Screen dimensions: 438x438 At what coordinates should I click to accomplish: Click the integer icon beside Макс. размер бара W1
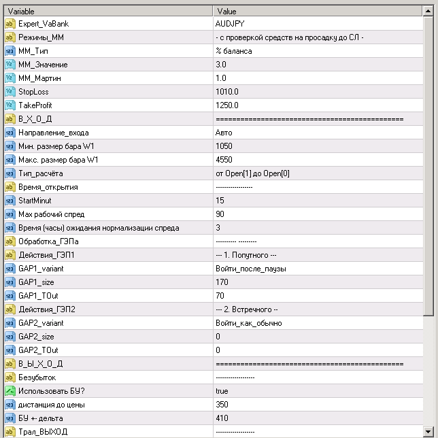(10, 160)
